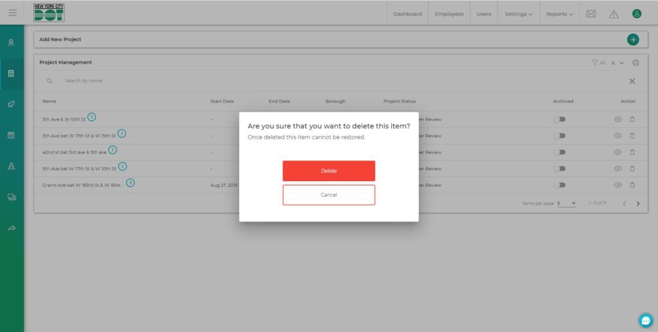The image size is (658, 332).
Task: Go to the Dashboard tab
Action: coord(407,14)
